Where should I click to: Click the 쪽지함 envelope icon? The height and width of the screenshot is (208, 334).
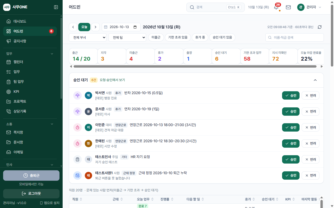coord(9,132)
